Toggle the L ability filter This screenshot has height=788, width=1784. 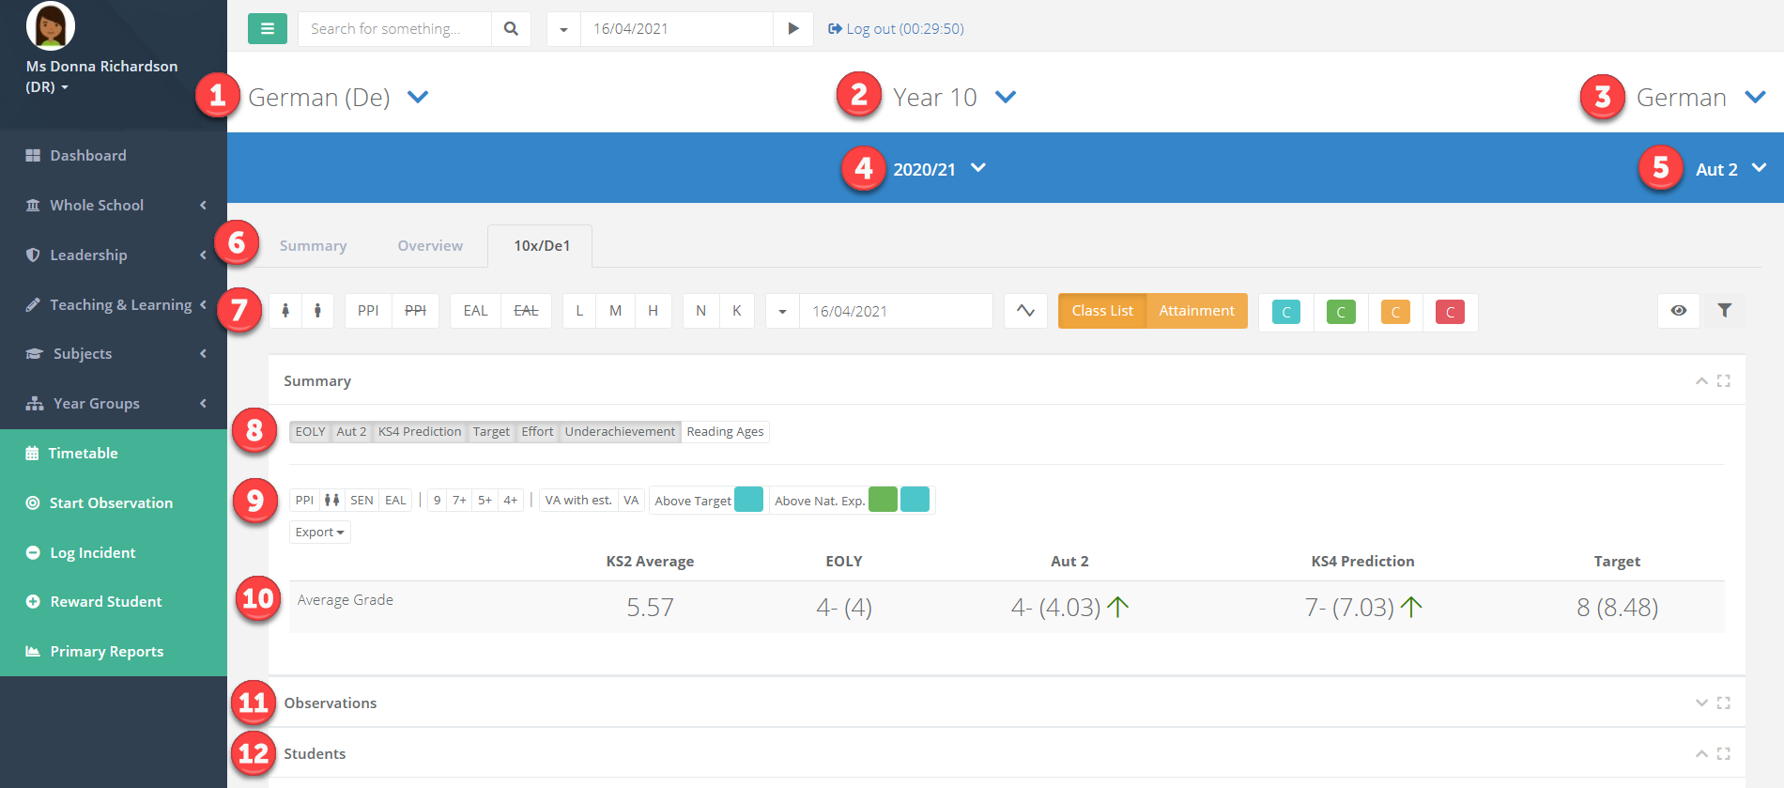point(580,311)
